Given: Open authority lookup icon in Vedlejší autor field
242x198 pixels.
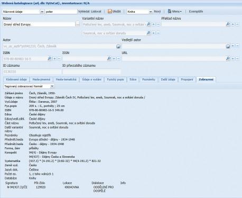Looking at the screenshot, I should pos(228,46).
